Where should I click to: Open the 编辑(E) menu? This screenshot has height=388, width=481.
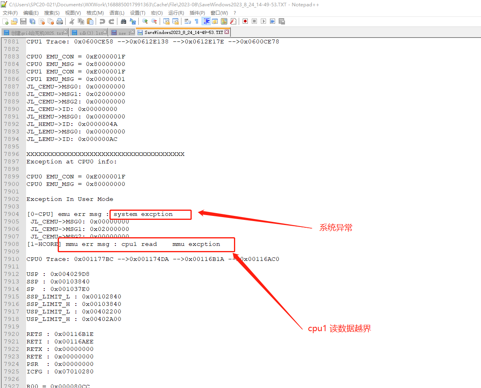click(x=31, y=13)
